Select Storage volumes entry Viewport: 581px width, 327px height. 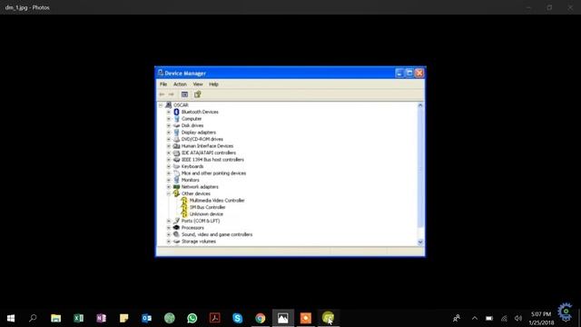tap(199, 242)
